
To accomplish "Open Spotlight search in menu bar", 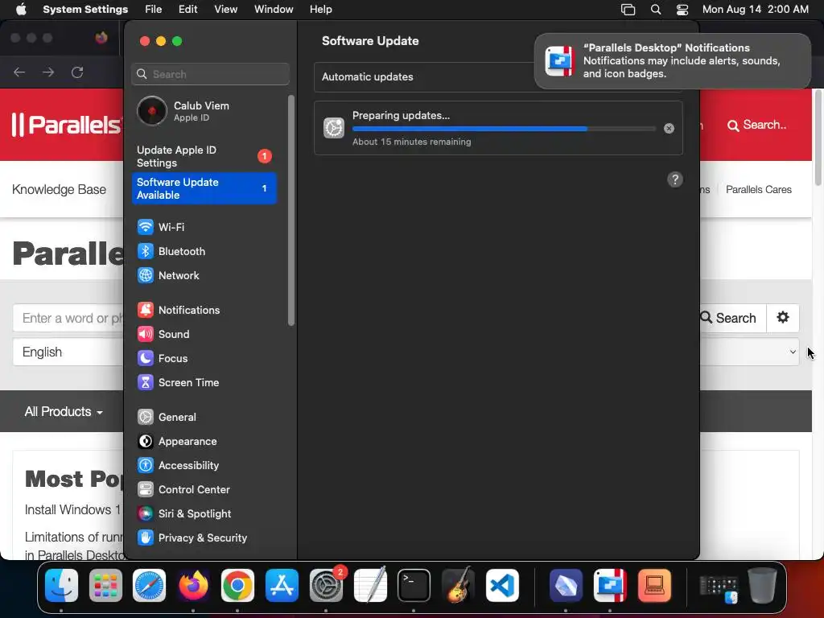I will 655,10.
